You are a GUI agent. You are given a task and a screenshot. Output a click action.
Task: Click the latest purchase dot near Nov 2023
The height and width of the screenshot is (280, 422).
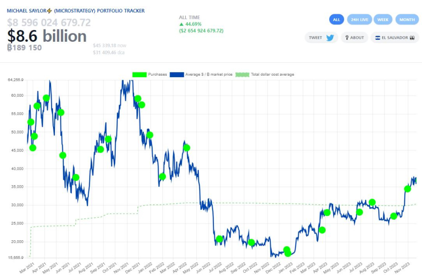[x=407, y=189]
